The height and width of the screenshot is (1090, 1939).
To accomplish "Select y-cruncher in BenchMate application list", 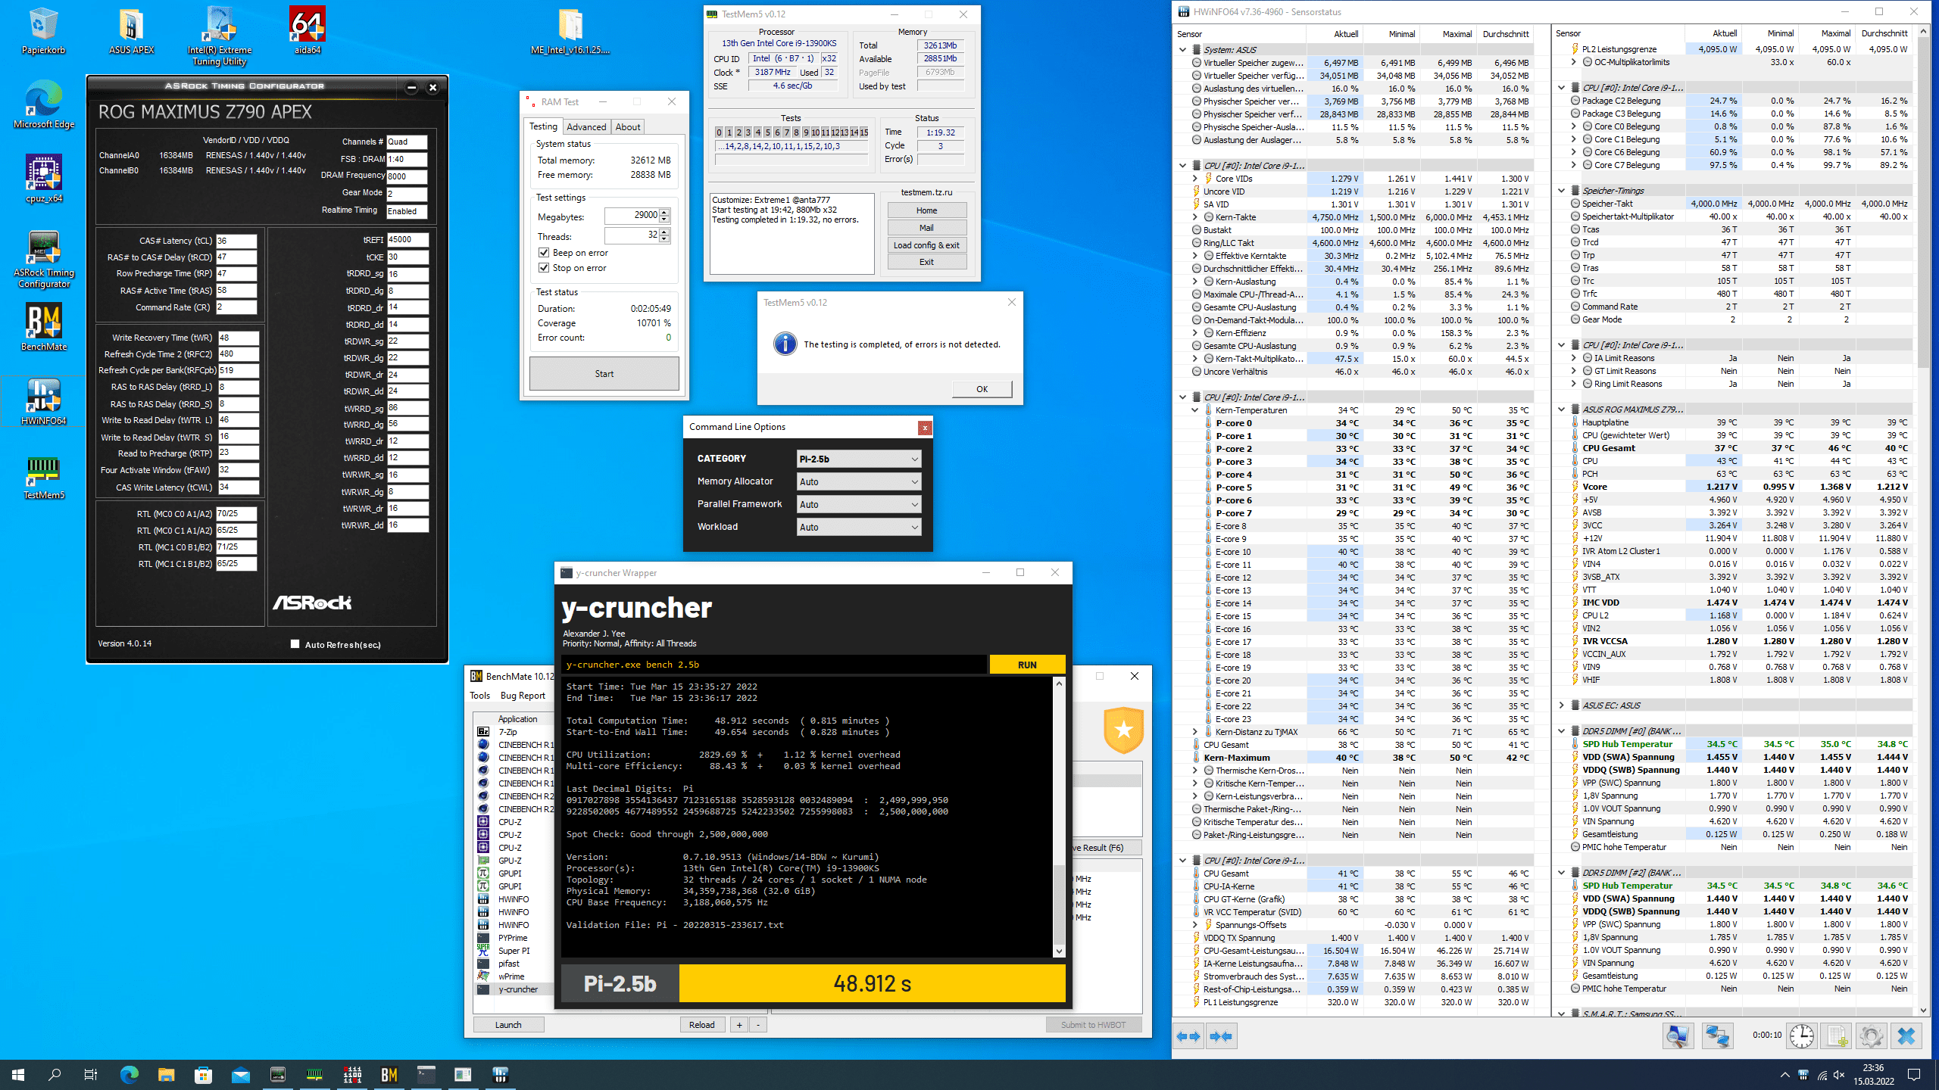I will (x=518, y=989).
